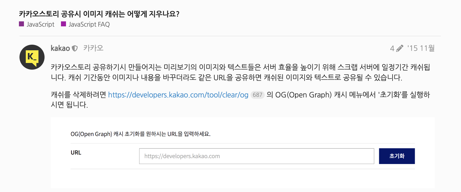Click the '15 11월 post date
The image size is (461, 192).
[421, 48]
